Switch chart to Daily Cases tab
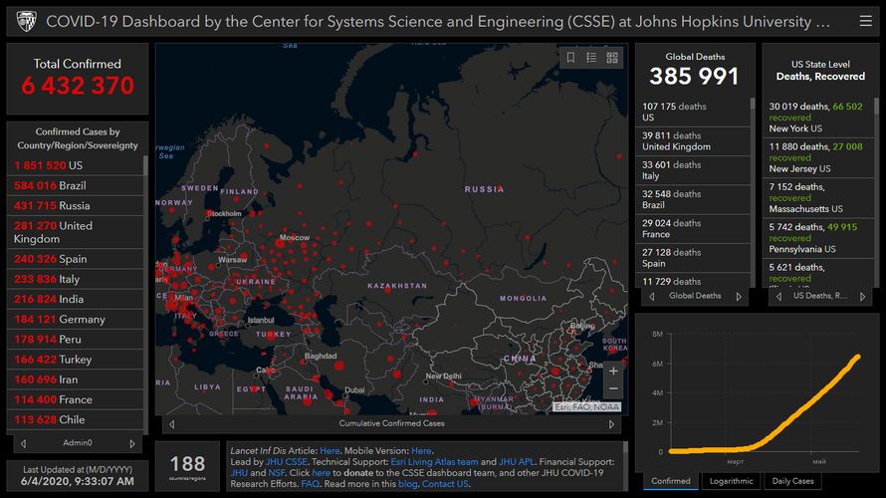The height and width of the screenshot is (498, 886). (793, 481)
